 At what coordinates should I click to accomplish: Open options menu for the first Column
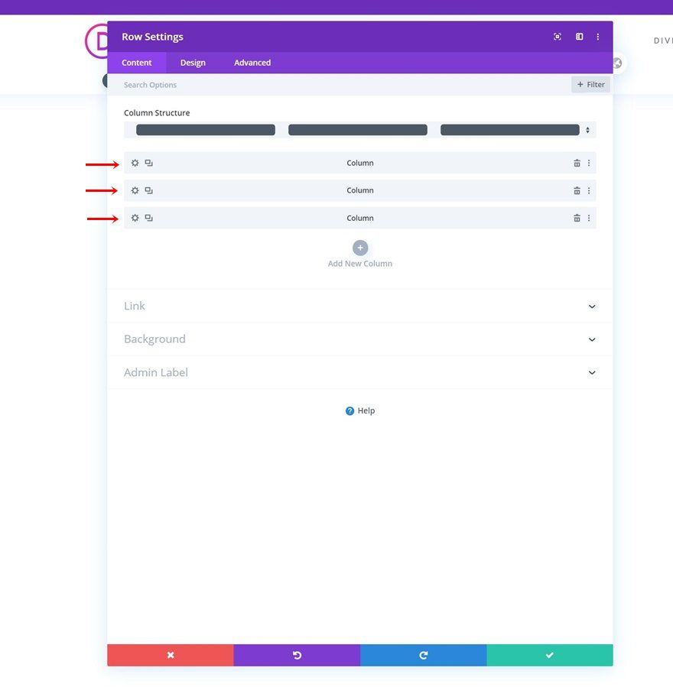588,163
